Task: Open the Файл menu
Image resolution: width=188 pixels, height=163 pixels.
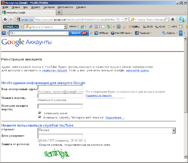Action: tap(5, 7)
